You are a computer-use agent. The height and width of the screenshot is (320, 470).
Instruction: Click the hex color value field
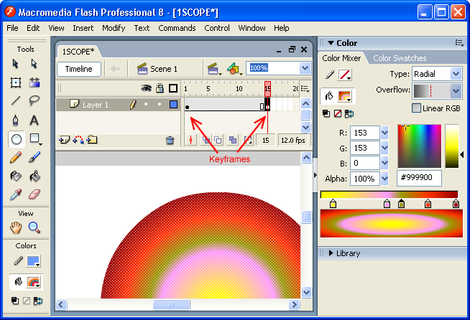(419, 178)
